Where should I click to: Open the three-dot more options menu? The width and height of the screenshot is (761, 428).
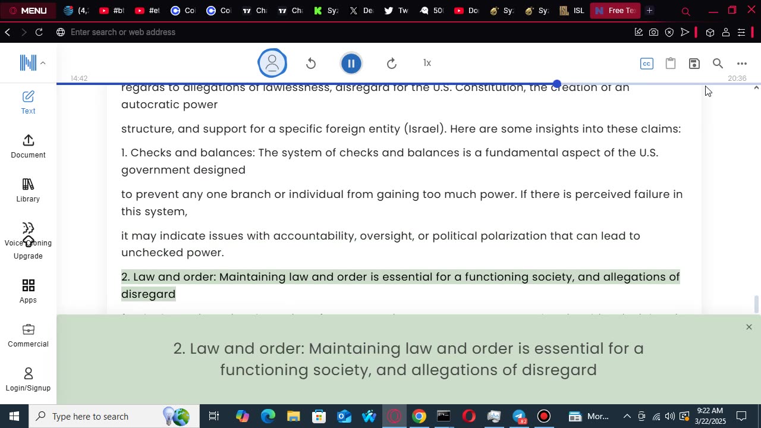click(x=742, y=64)
